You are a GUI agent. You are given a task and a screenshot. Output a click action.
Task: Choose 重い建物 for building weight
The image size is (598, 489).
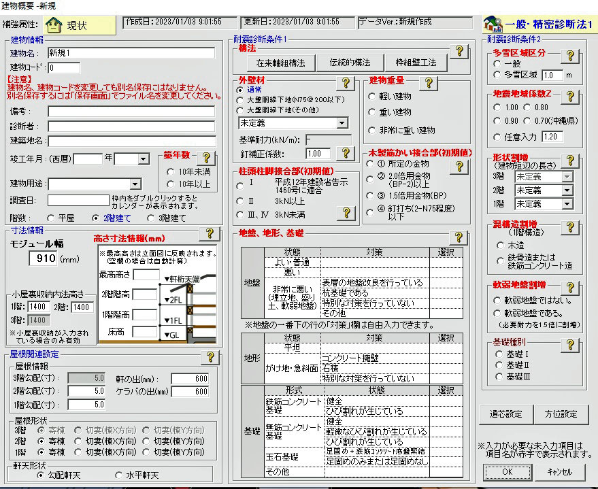click(x=373, y=112)
